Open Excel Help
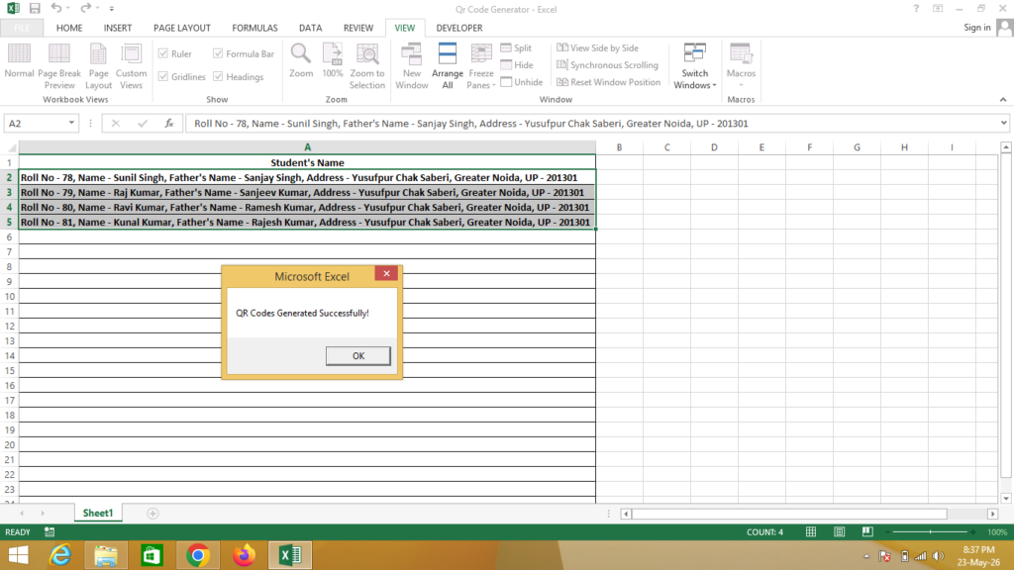The width and height of the screenshot is (1014, 570). 916,8
